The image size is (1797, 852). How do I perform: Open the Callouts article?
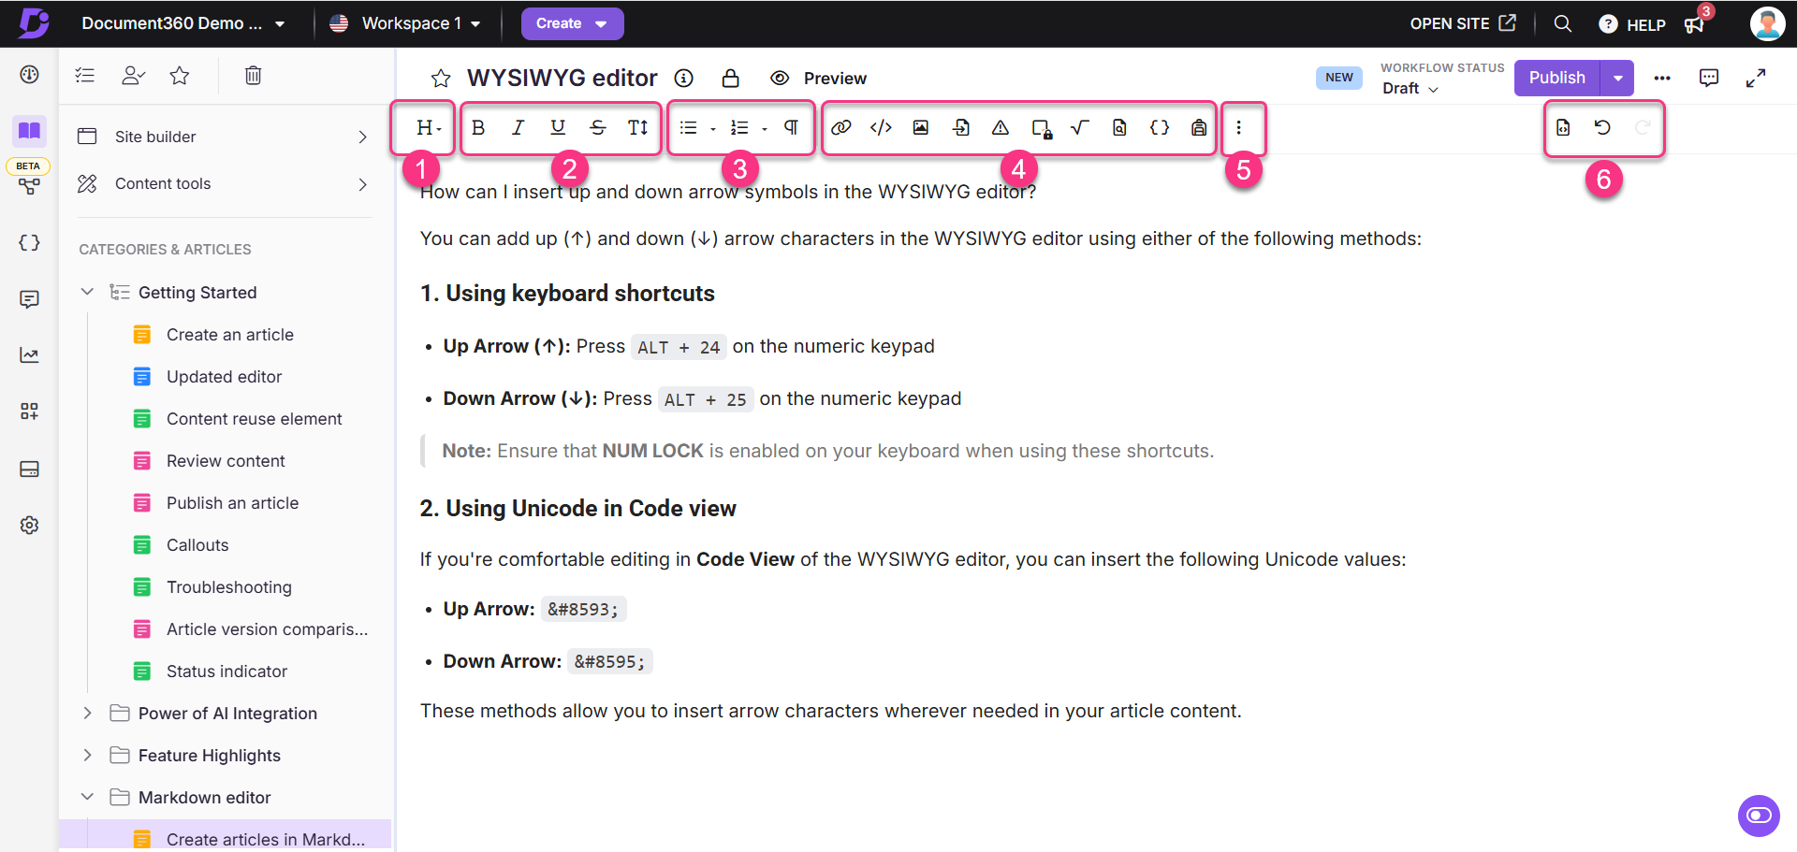(x=197, y=544)
